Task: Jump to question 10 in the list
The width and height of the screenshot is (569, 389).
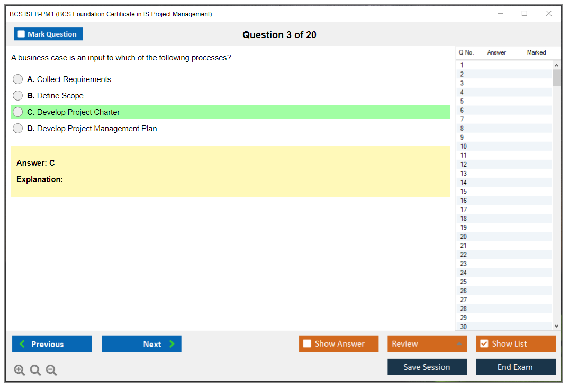Action: [x=464, y=147]
